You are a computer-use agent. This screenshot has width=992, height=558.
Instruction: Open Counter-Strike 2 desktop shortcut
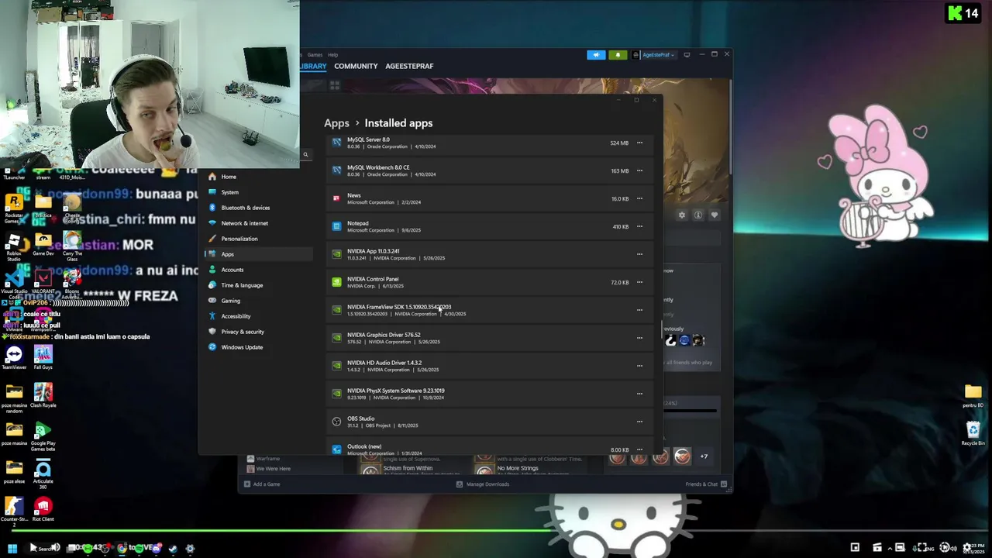pyautogui.click(x=14, y=511)
